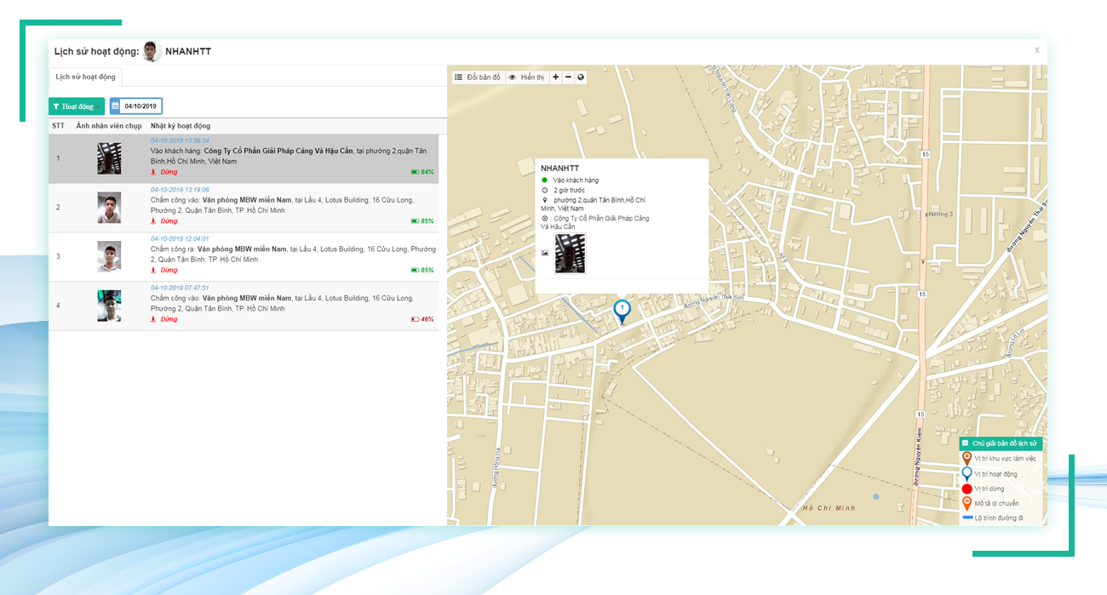1107x595 pixels.
Task: Open photo thumbnail in activity row 2
Action: [x=109, y=208]
